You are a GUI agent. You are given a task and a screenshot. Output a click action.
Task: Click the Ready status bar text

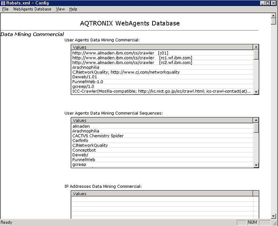tap(7, 222)
